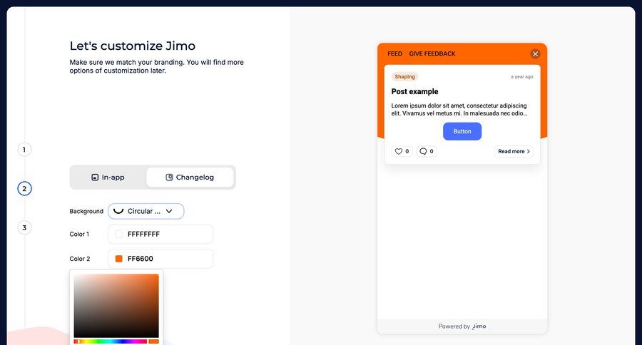Click the Post example title
This screenshot has height=345, width=642.
[414, 92]
